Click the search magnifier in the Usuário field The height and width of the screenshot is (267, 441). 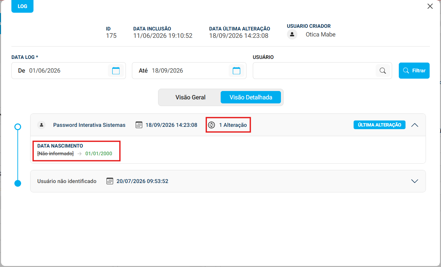tap(382, 71)
